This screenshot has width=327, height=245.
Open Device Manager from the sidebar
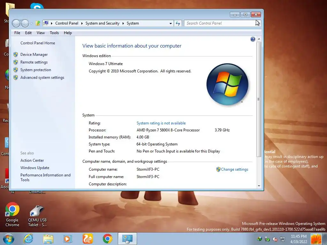point(34,54)
